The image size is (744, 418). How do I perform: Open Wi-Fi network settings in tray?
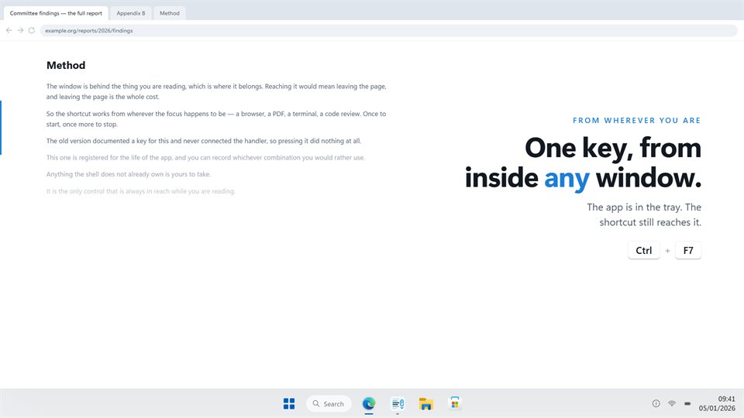(671, 403)
